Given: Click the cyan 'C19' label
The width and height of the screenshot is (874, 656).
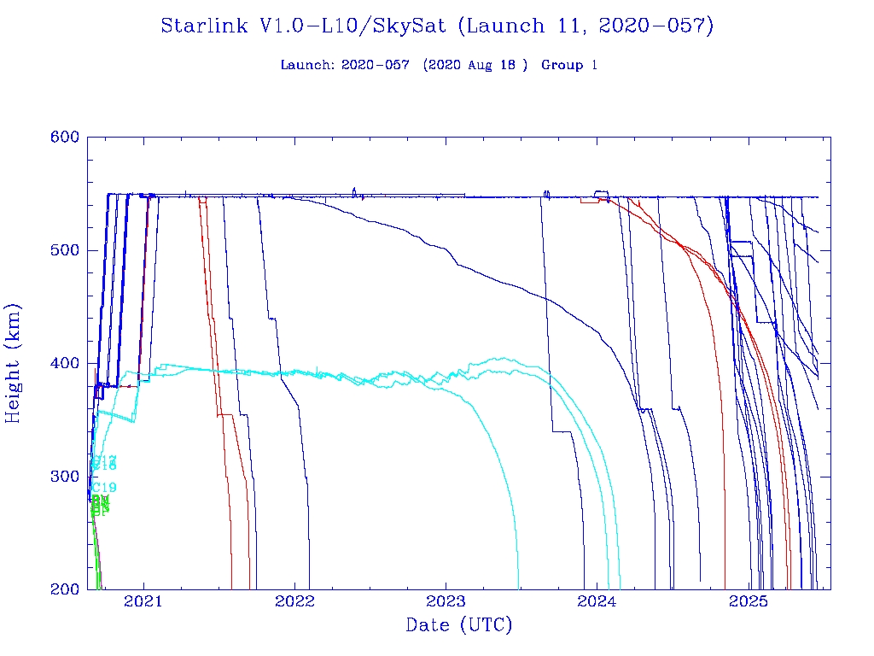Looking at the screenshot, I should point(104,488).
